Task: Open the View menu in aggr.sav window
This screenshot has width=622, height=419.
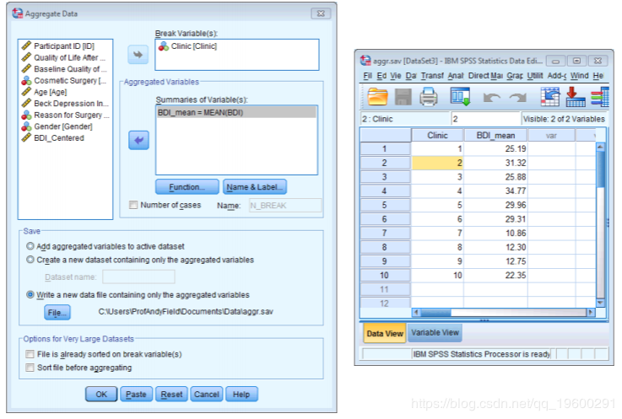Action: pyautogui.click(x=396, y=76)
